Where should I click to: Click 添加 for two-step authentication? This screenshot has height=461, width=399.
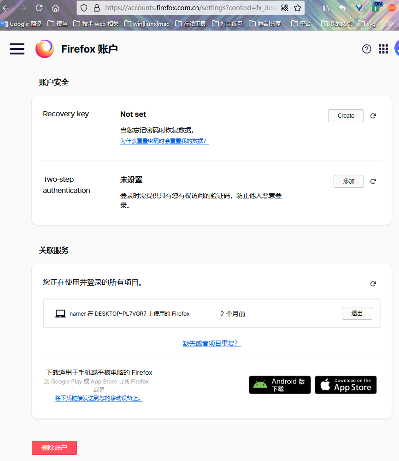[x=348, y=181]
